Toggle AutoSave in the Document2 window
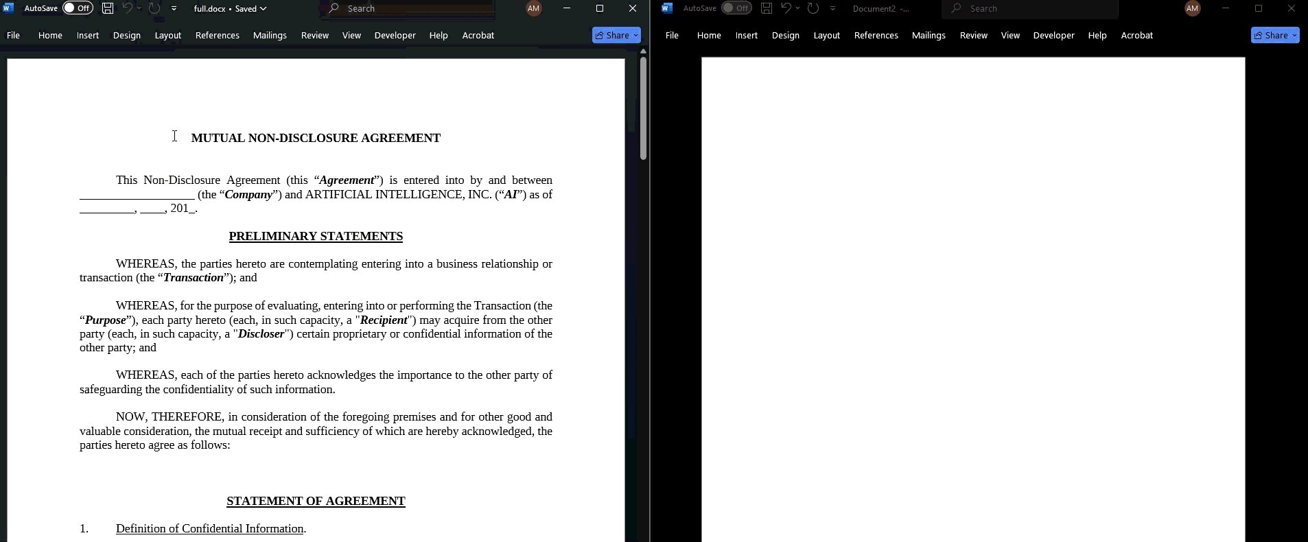The height and width of the screenshot is (542, 1308). 736,8
